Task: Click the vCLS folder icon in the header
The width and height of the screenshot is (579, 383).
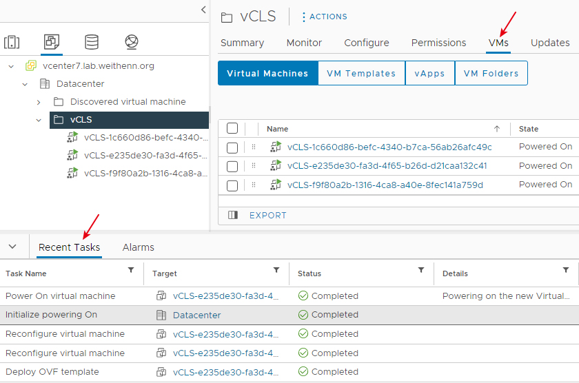Action: pos(227,17)
